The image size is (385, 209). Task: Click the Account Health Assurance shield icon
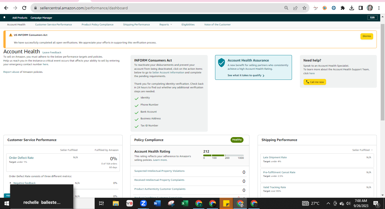222,63
